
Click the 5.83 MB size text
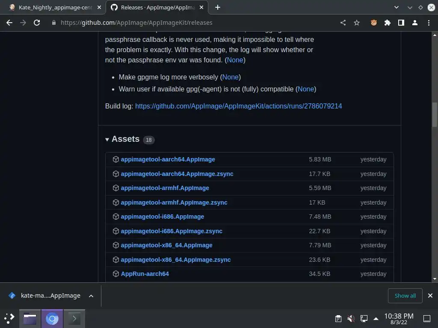click(320, 159)
